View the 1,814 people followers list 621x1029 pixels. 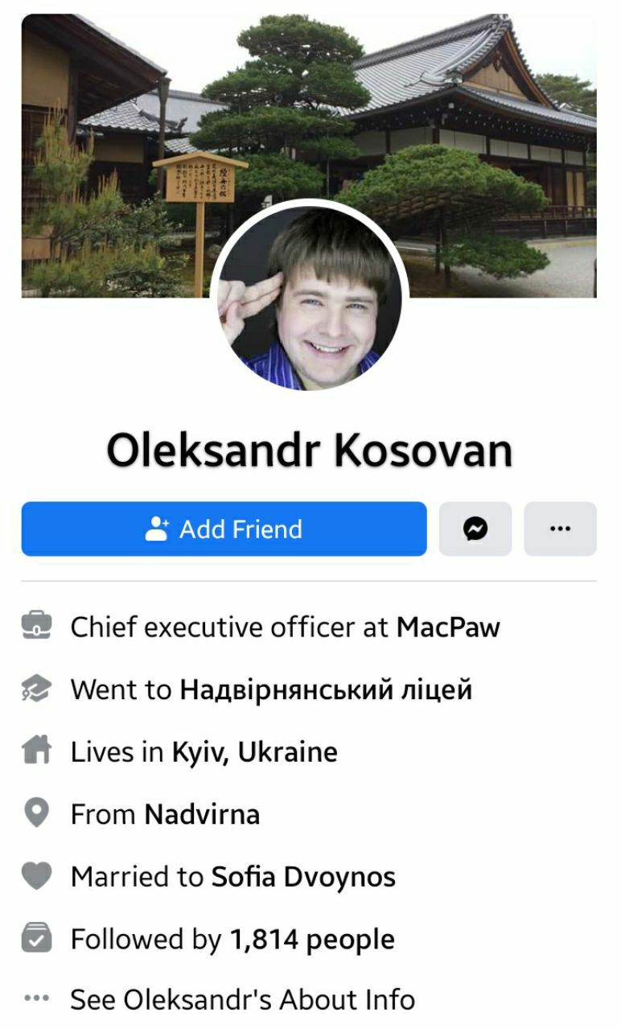[312, 939]
